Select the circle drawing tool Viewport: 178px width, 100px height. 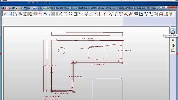pos(71,14)
